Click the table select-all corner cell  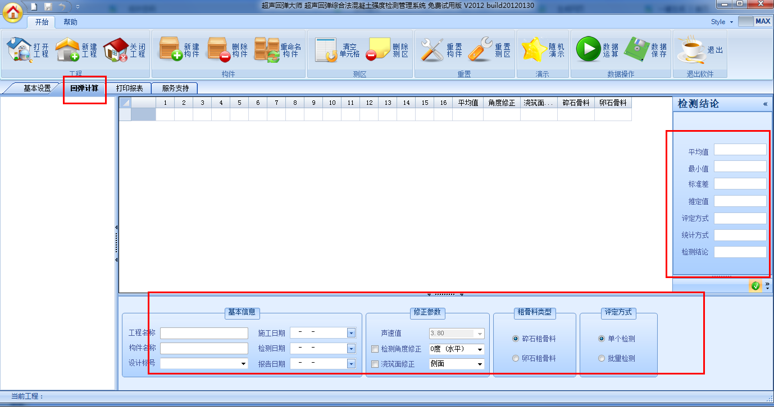125,103
